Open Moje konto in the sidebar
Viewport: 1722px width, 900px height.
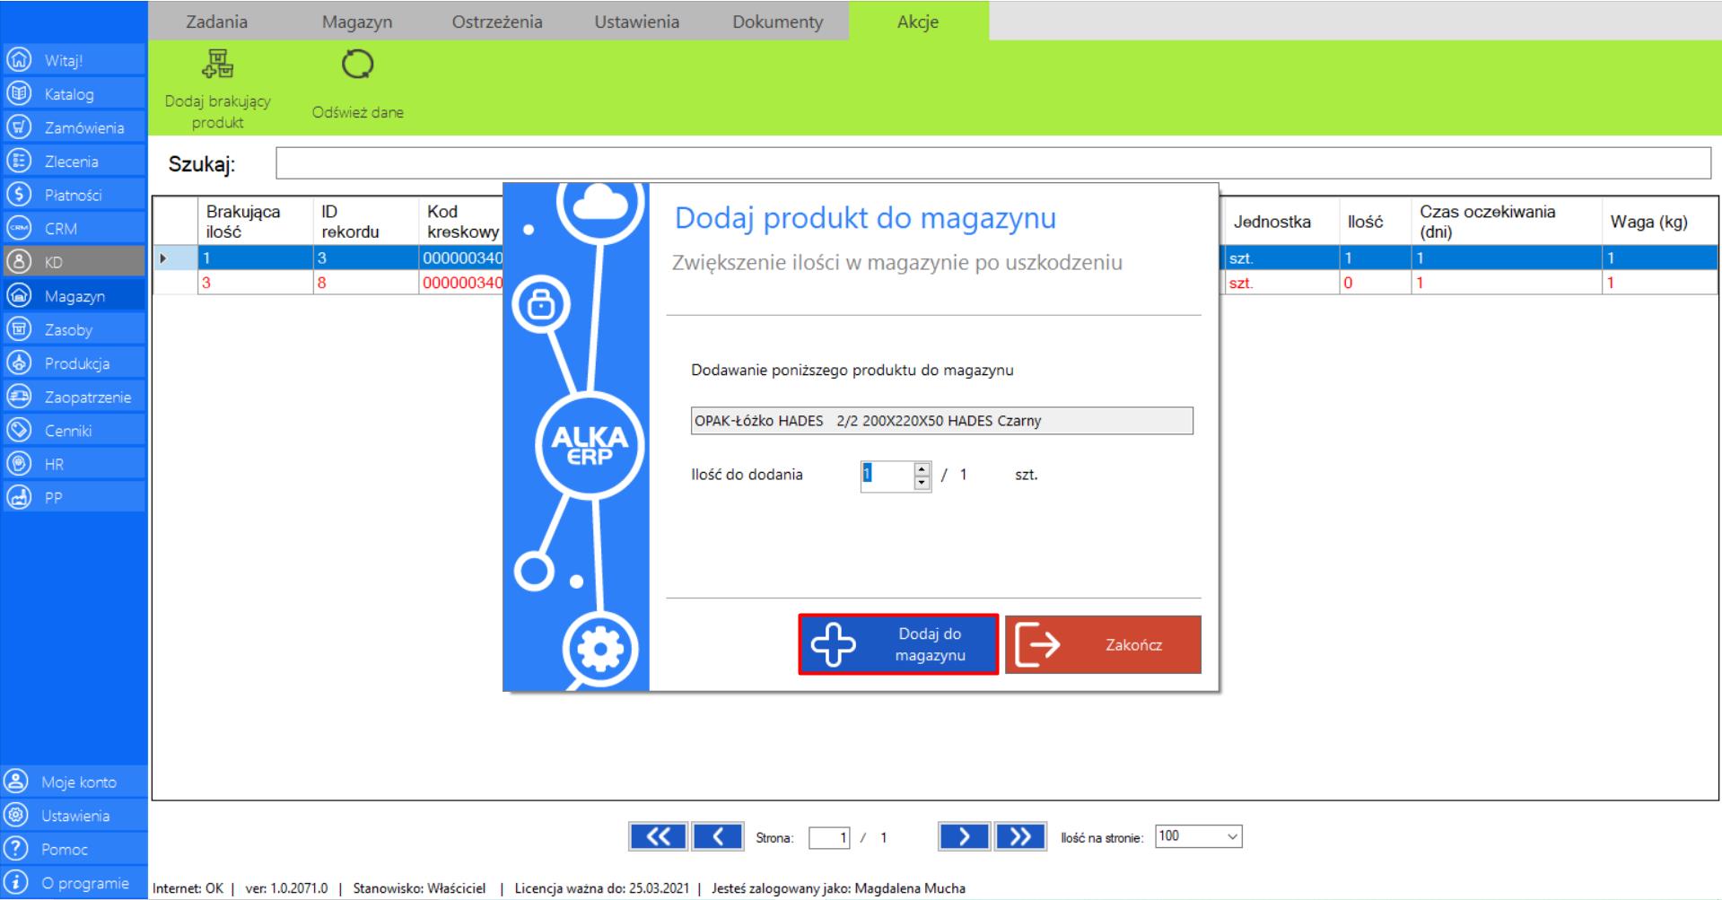coord(78,782)
